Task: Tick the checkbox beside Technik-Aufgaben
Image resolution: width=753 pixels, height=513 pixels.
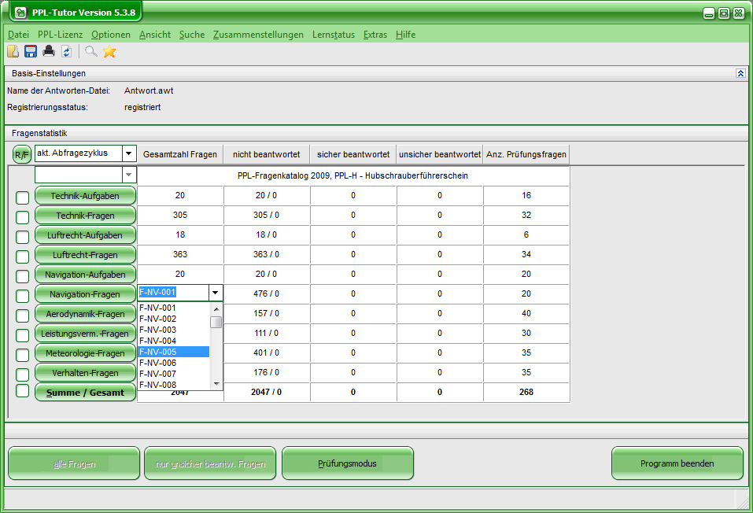Action: click(x=23, y=197)
